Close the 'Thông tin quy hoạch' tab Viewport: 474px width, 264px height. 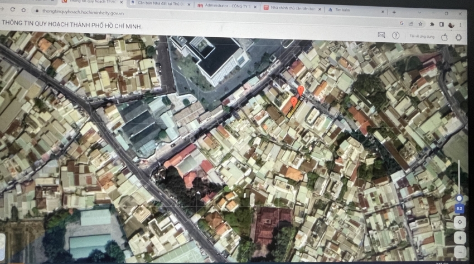click(122, 2)
